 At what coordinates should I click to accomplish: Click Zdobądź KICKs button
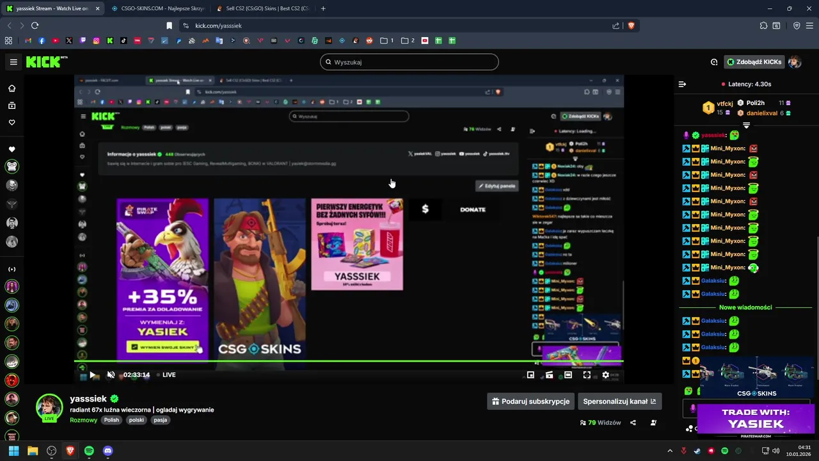pos(754,62)
